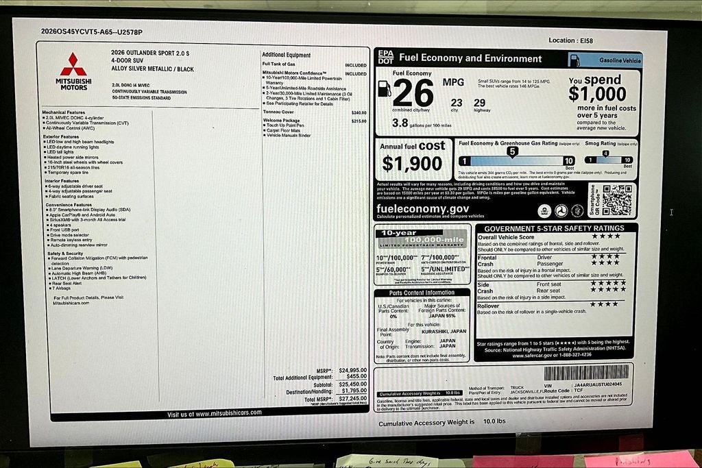Open Visit us at www.mitsubishicars.com footer link
702x468 pixels.
tap(215, 413)
